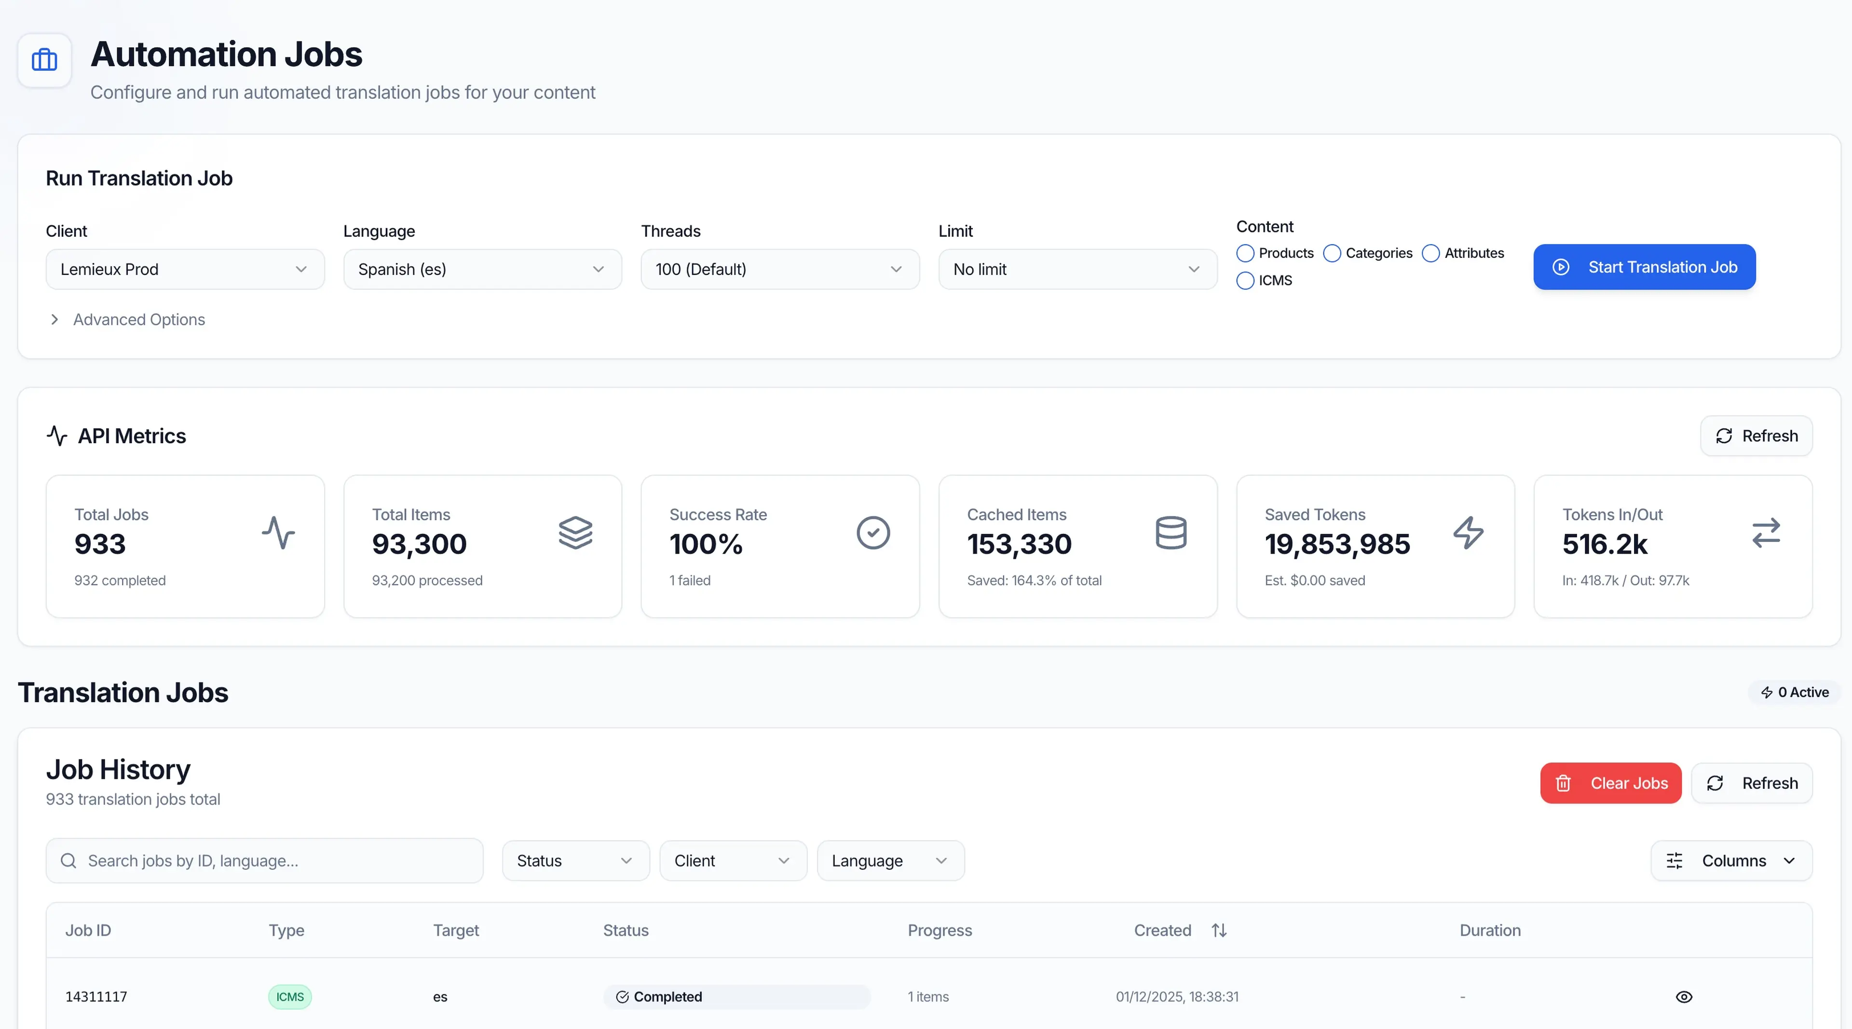The image size is (1852, 1029).
Task: Click '93,200 processed' text
Action: [x=427, y=581]
